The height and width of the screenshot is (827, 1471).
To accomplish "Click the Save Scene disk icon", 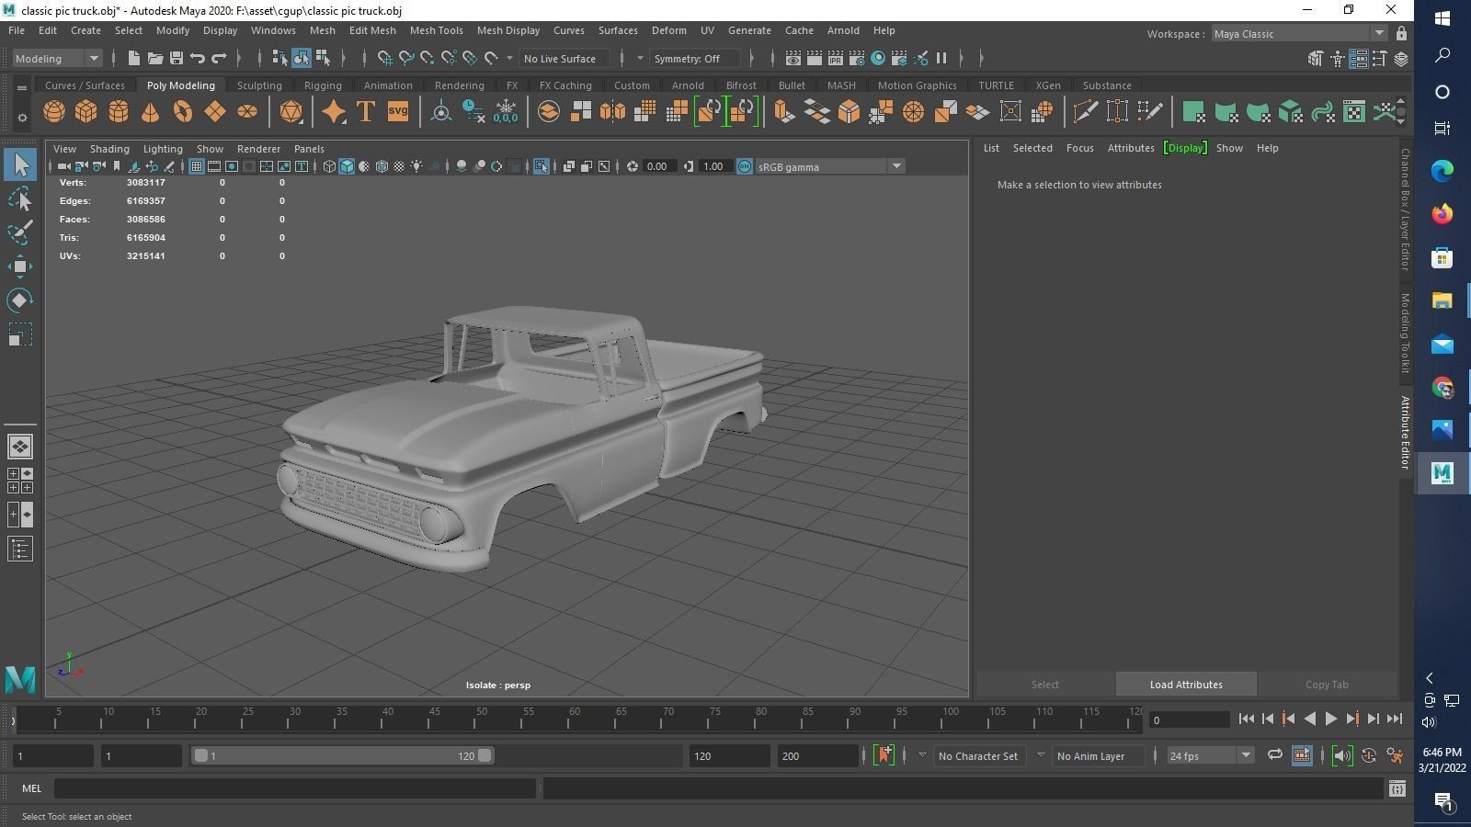I will point(177,58).
